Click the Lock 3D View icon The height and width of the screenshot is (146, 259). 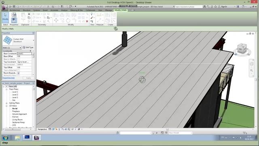point(69,129)
